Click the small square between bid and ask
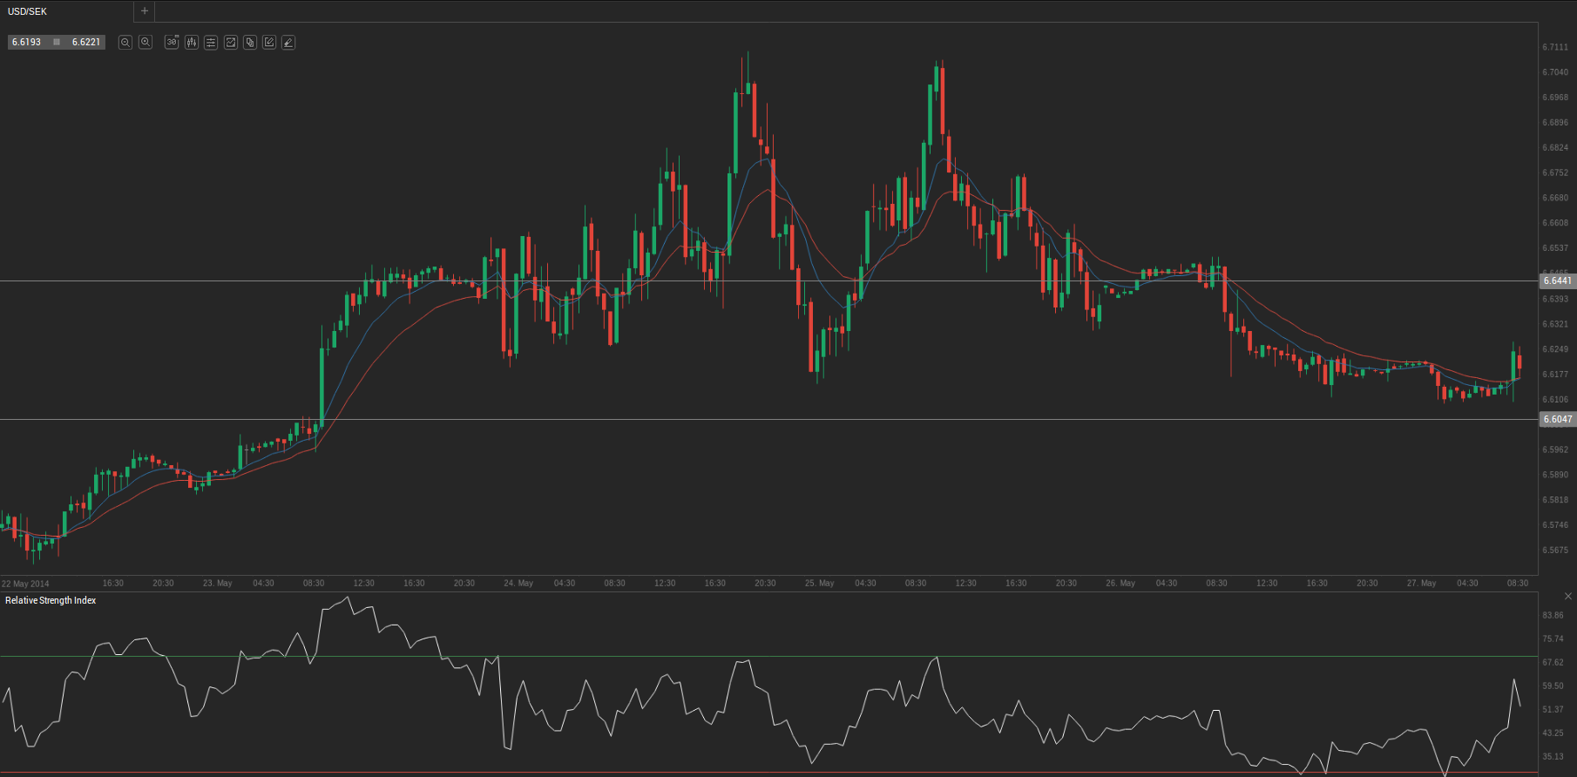Viewport: 1577px width, 777px height. (x=57, y=42)
